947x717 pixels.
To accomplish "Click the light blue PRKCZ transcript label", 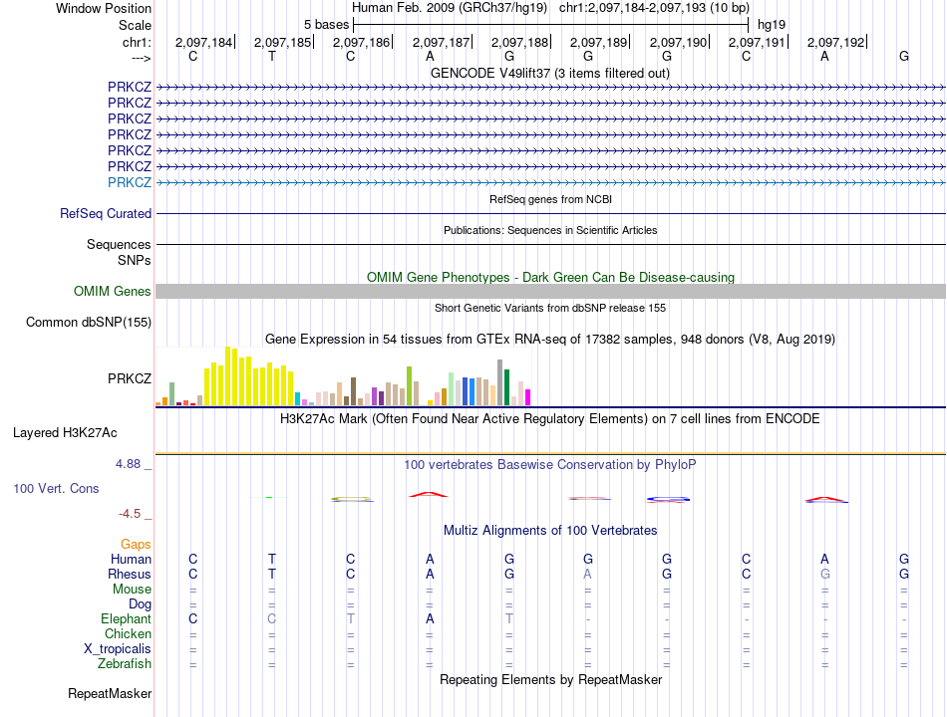I will [x=130, y=182].
